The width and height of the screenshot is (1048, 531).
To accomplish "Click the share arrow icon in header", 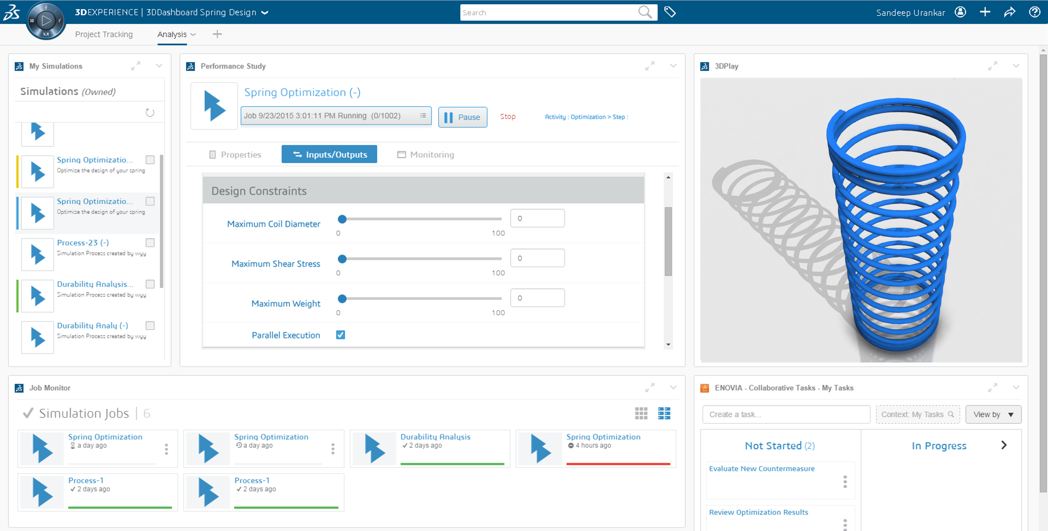I will (1009, 12).
